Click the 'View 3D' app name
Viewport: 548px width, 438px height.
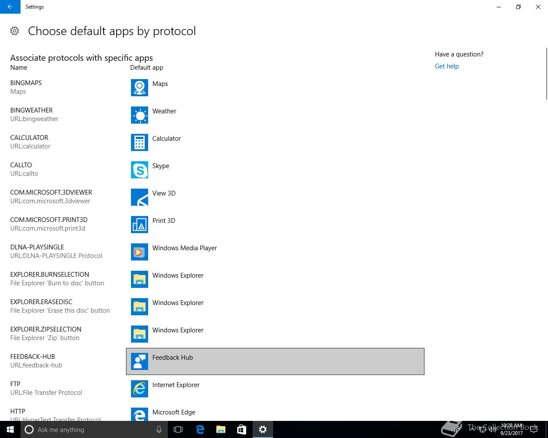[x=164, y=193]
